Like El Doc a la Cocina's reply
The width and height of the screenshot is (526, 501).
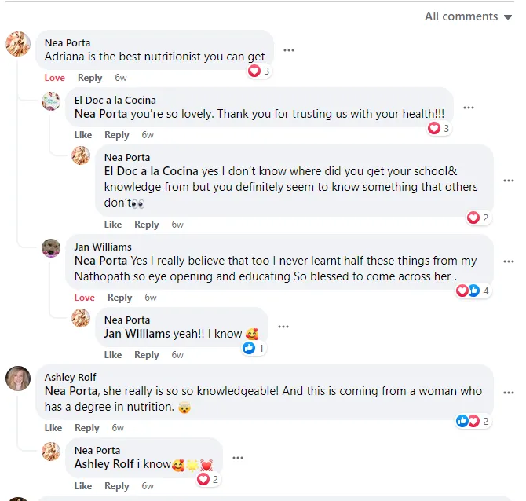[83, 135]
